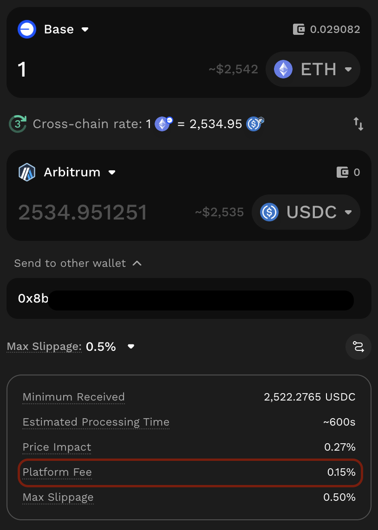Click the source wallet balance icon
Viewport: 378px width, 530px height.
299,30
